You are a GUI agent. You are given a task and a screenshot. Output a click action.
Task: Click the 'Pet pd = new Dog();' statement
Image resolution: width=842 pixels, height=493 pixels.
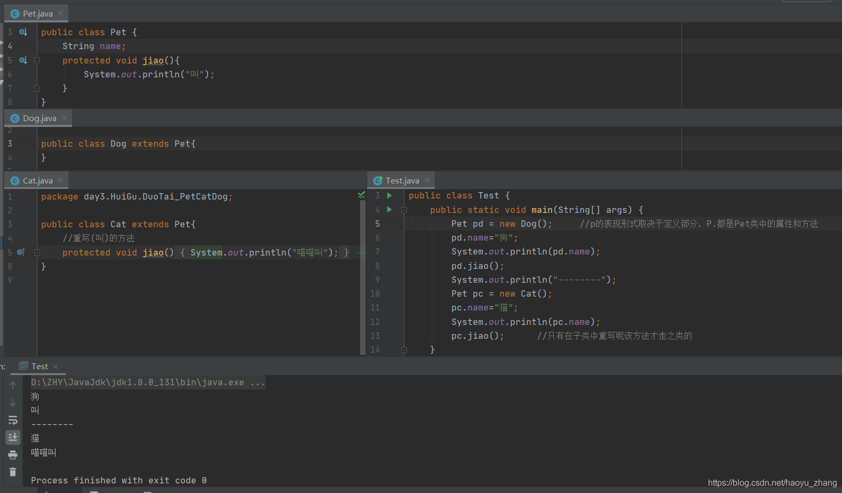502,224
